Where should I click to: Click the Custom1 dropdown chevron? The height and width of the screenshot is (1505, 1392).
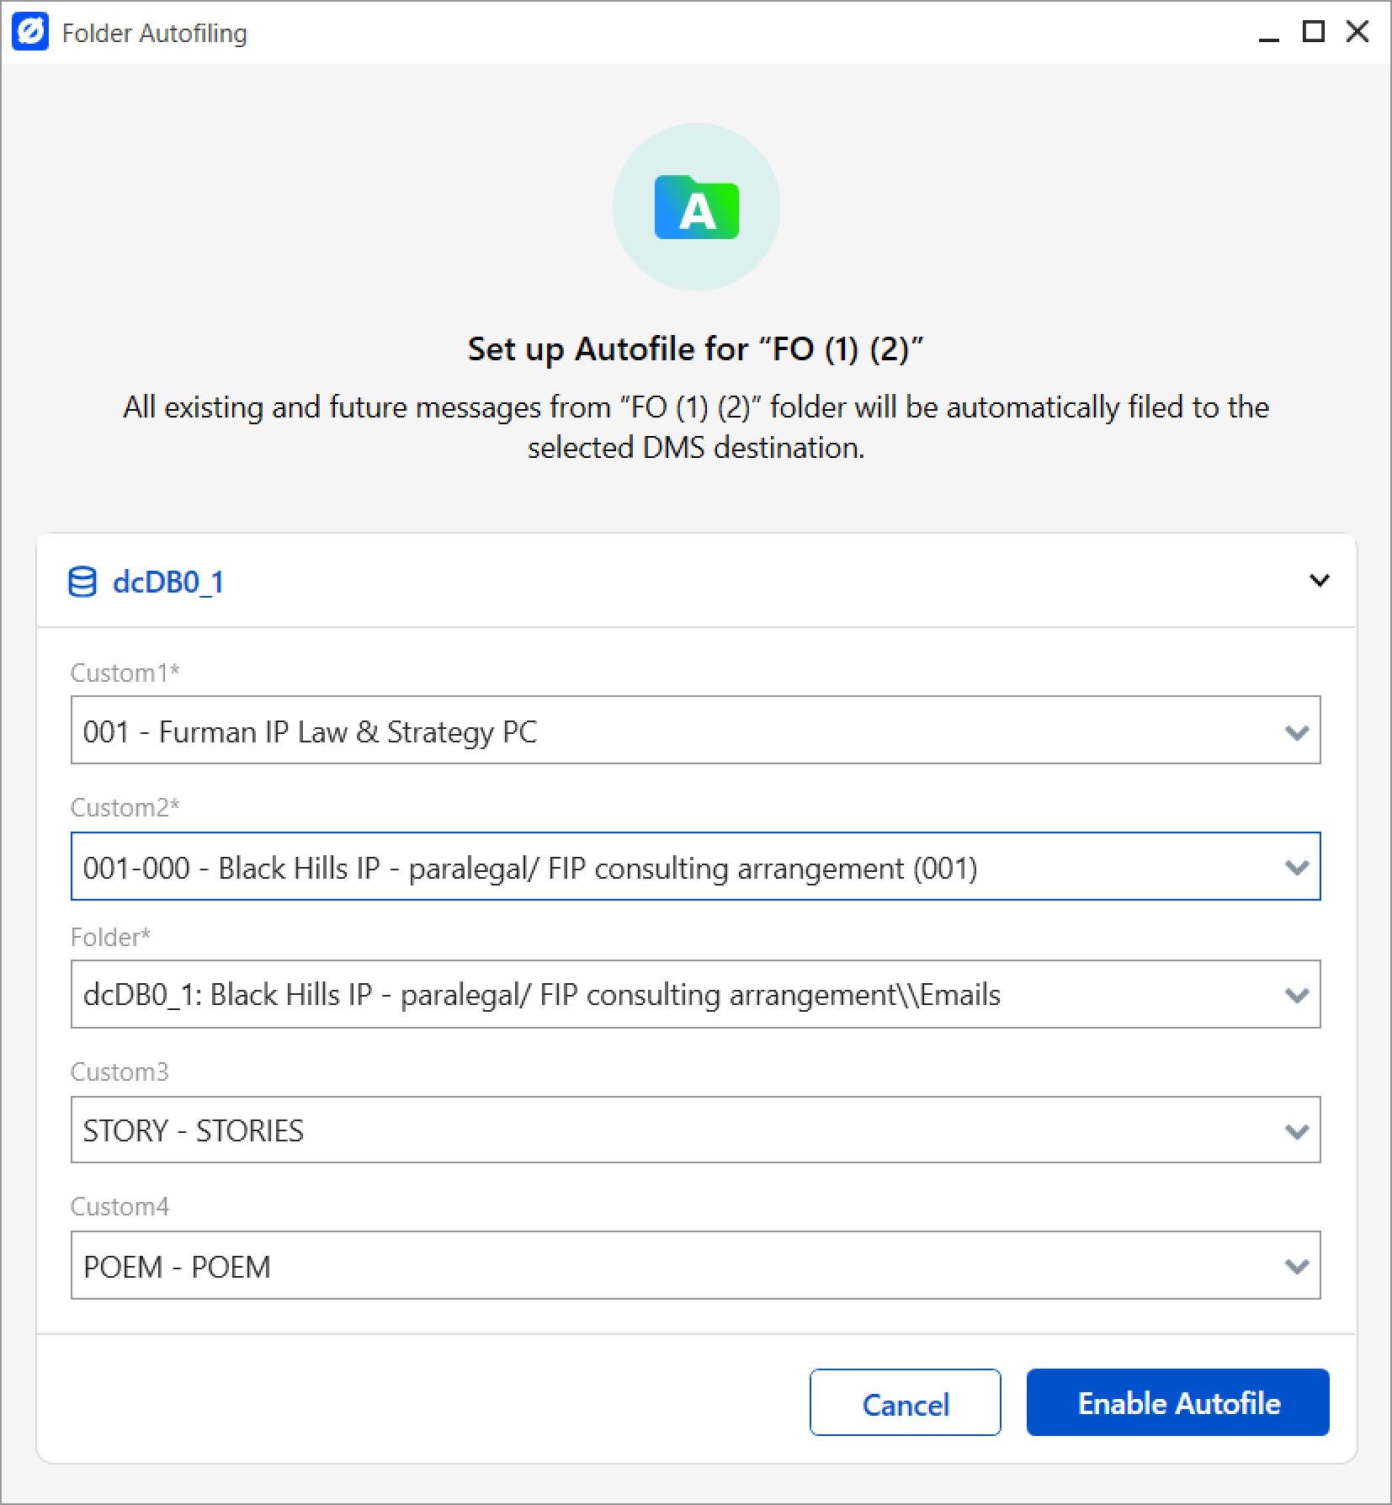(1296, 731)
